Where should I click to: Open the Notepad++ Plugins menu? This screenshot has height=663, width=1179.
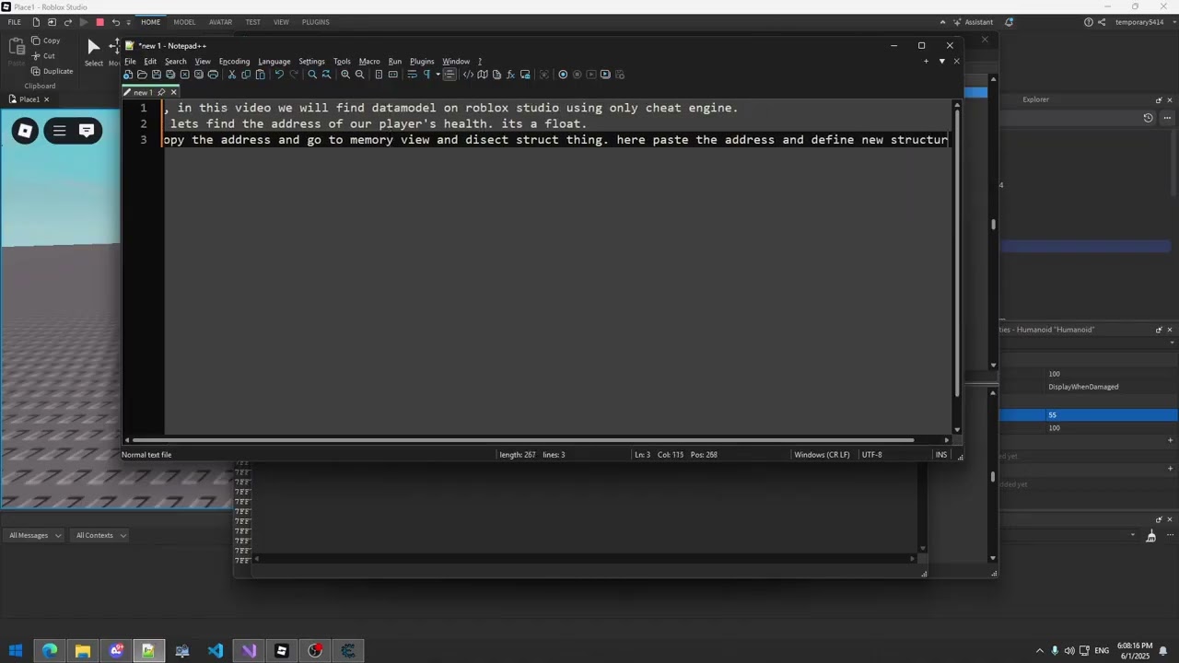422,62
